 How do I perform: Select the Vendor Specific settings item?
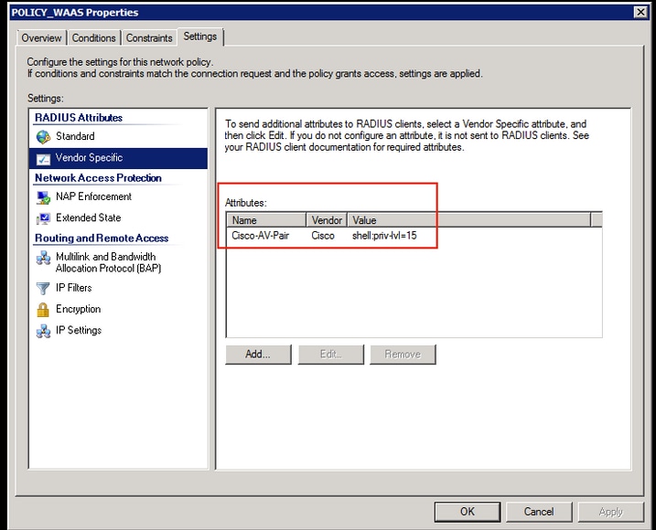click(118, 158)
